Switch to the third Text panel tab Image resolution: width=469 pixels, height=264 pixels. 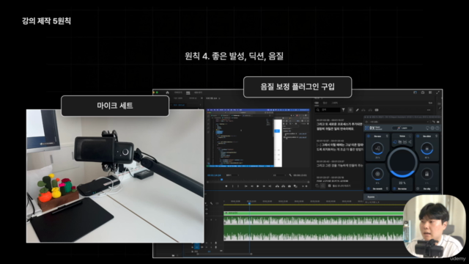click(335, 103)
